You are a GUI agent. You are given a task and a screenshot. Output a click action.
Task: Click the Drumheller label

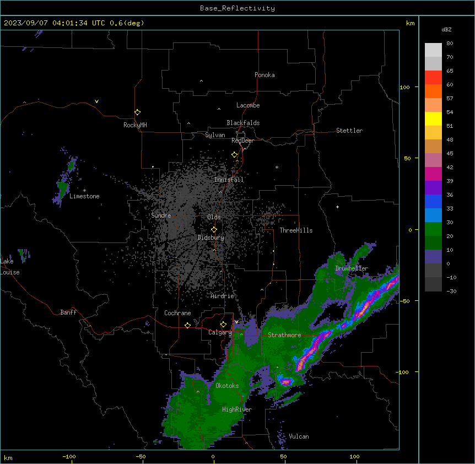coord(352,268)
